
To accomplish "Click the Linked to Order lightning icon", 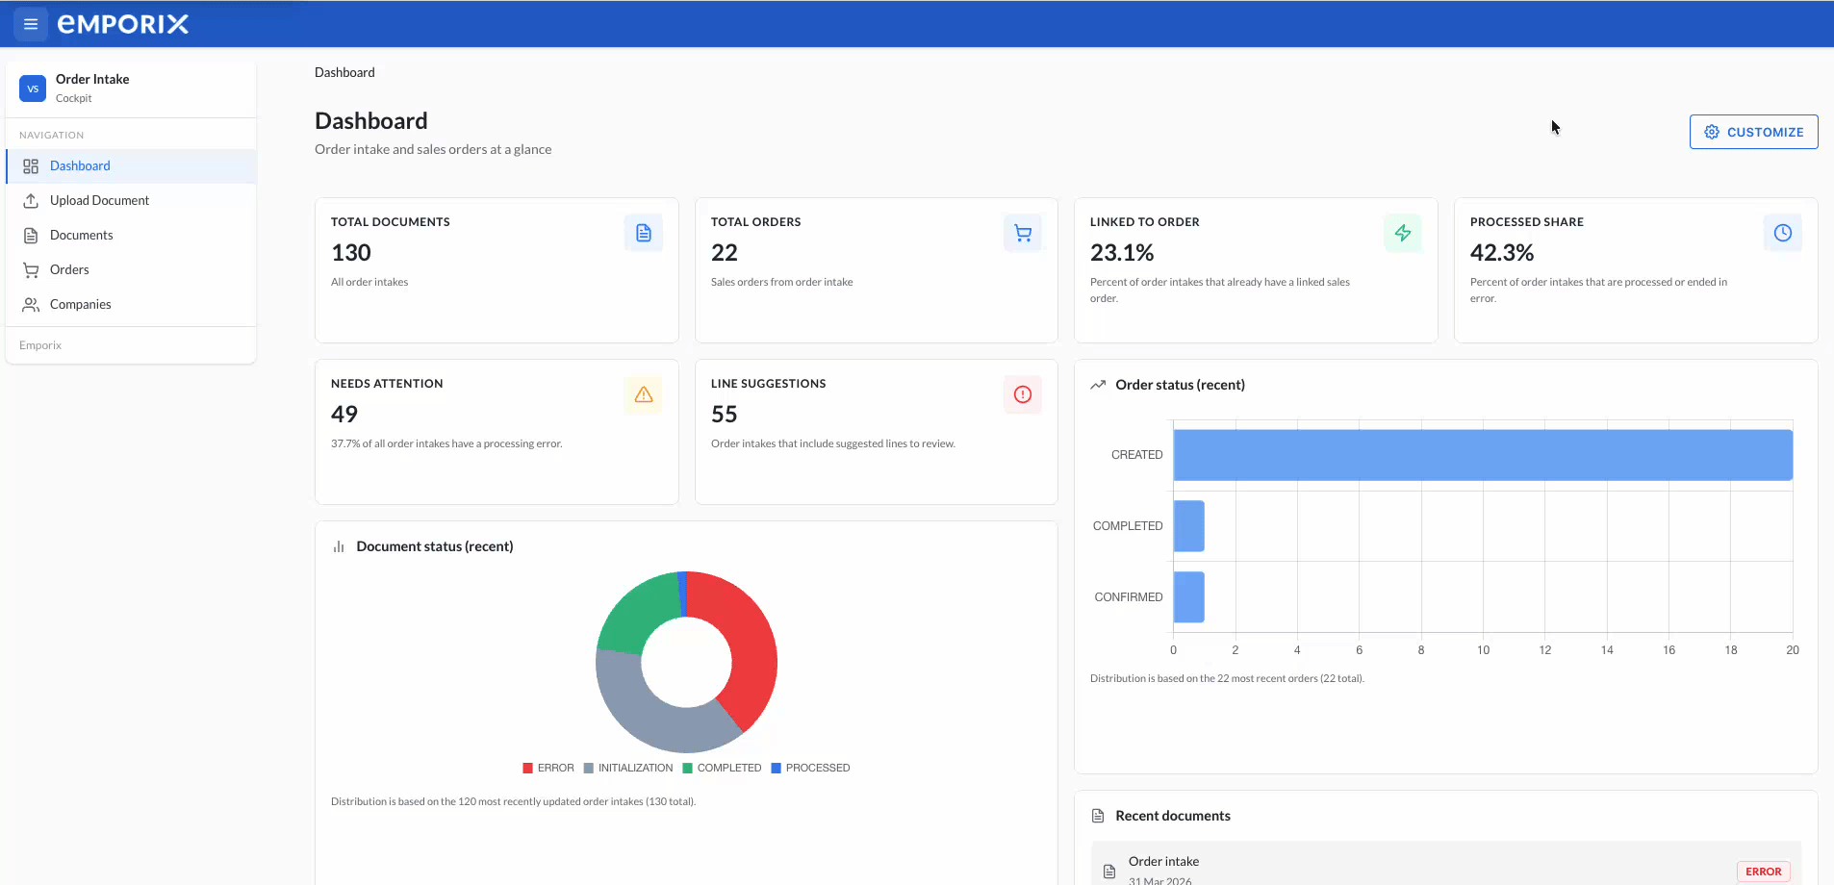I will pyautogui.click(x=1403, y=233).
